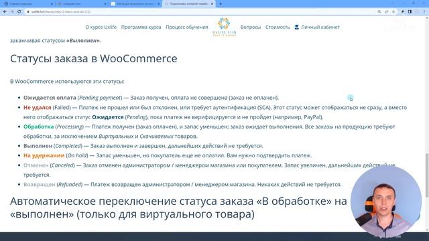Click the bold italic «Выполнен» at top
Screen dimensions: 429x241
83,40
